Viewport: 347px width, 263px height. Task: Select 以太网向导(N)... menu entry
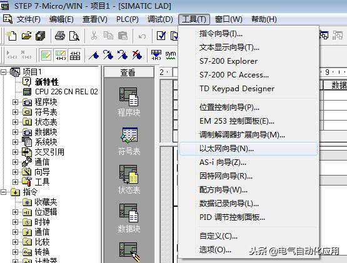(x=248, y=149)
